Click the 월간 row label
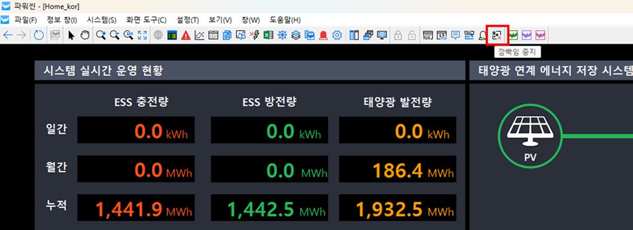This screenshot has width=633, height=230. coord(56,167)
